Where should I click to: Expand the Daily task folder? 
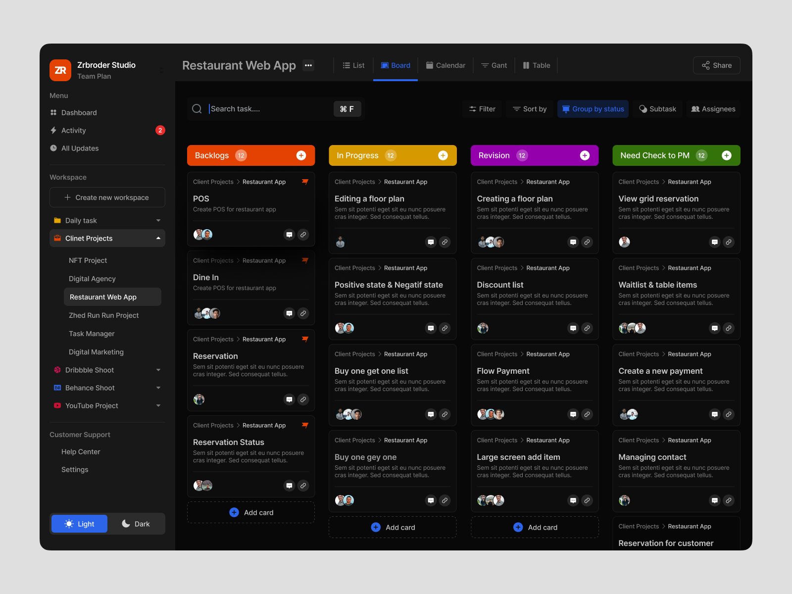click(158, 221)
